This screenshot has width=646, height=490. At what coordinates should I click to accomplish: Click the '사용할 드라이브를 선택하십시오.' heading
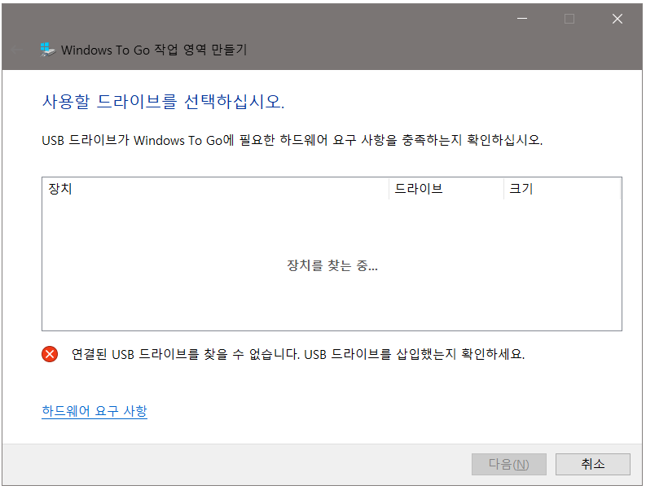[x=163, y=101]
